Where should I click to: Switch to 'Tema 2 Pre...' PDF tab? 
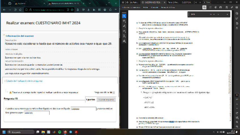pyautogui.click(x=173, y=2)
